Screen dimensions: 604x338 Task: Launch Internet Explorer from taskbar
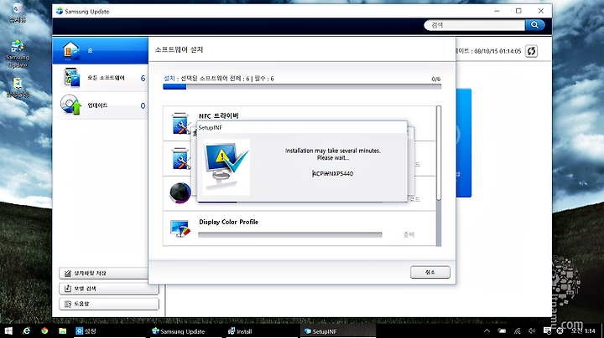(26, 330)
